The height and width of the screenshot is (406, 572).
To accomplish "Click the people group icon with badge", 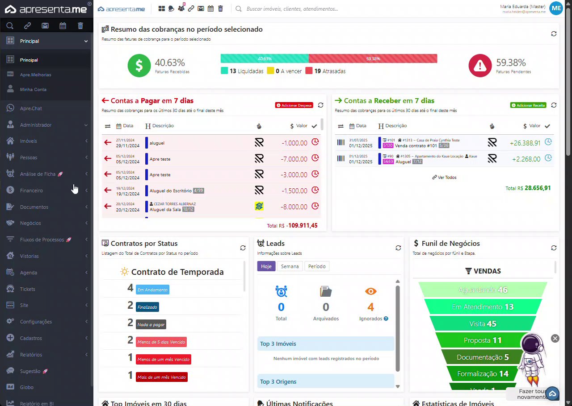I will click(181, 8).
